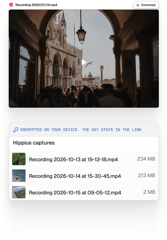The height and width of the screenshot is (240, 167).
Task: Click the 2 MB file size
Action: 149,192
